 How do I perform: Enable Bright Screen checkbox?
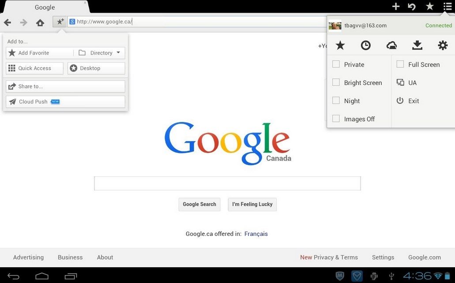336,82
